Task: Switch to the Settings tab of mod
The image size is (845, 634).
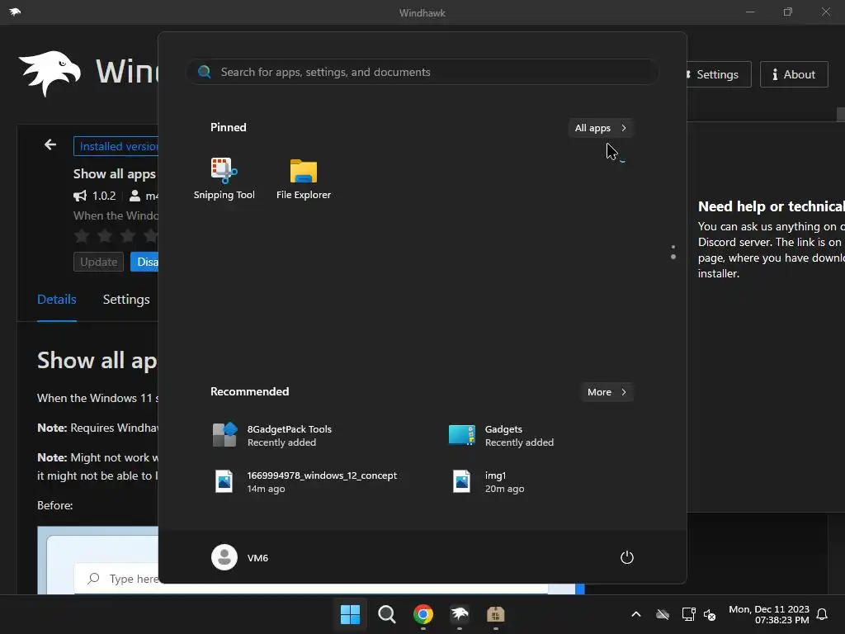Action: click(126, 299)
